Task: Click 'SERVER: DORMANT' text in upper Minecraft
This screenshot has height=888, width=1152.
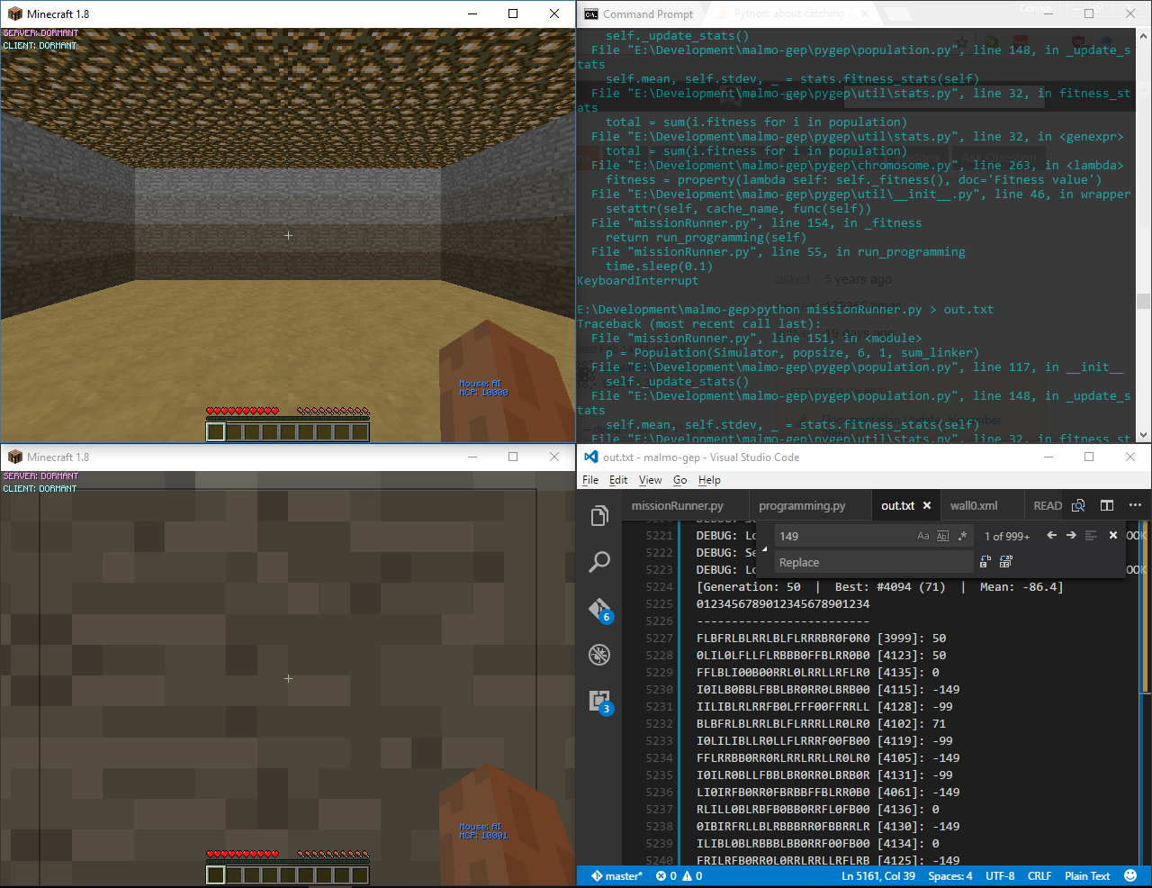Action: (40, 33)
